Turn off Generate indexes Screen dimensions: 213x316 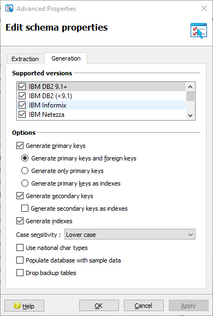pyautogui.click(x=20, y=221)
